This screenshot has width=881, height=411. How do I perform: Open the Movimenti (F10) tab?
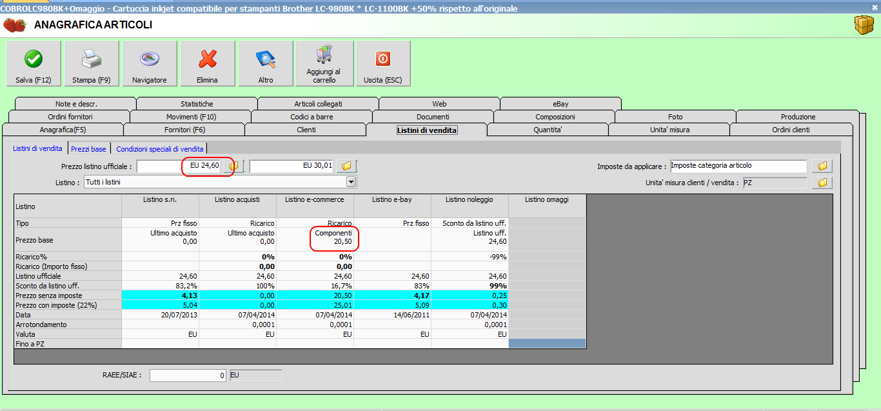click(x=191, y=117)
